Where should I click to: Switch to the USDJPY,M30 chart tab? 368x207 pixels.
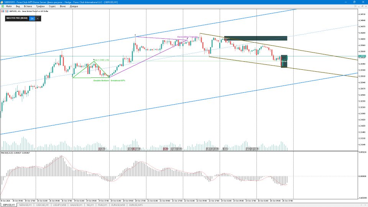pyautogui.click(x=60, y=205)
